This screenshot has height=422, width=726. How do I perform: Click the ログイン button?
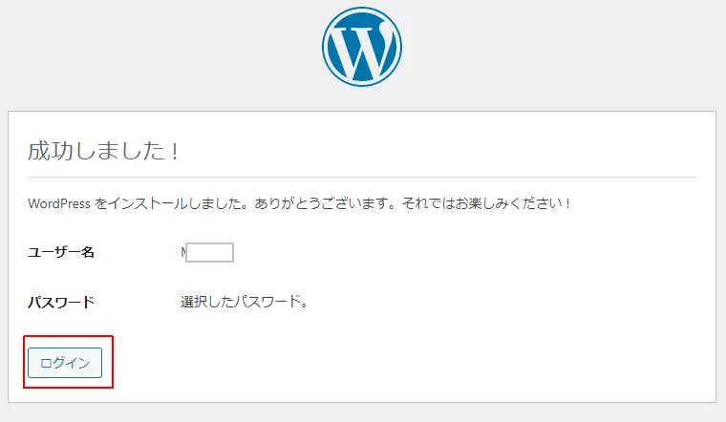tap(65, 363)
